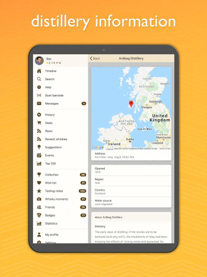Open the Help question mark icon
Image resolution: width=207 pixels, height=277 pixels.
coord(39,87)
